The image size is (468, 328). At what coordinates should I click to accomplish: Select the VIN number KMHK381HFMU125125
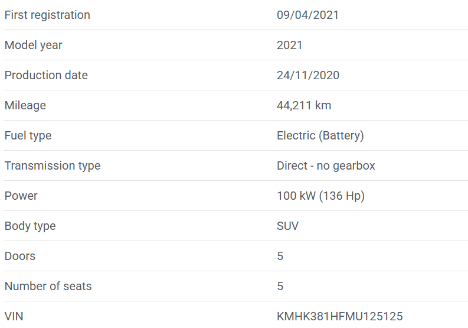click(339, 317)
